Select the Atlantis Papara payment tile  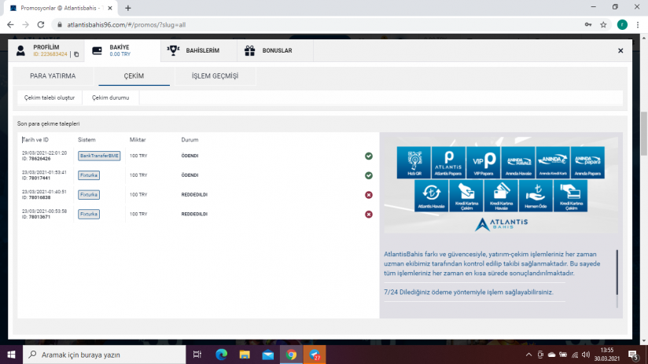(448, 163)
